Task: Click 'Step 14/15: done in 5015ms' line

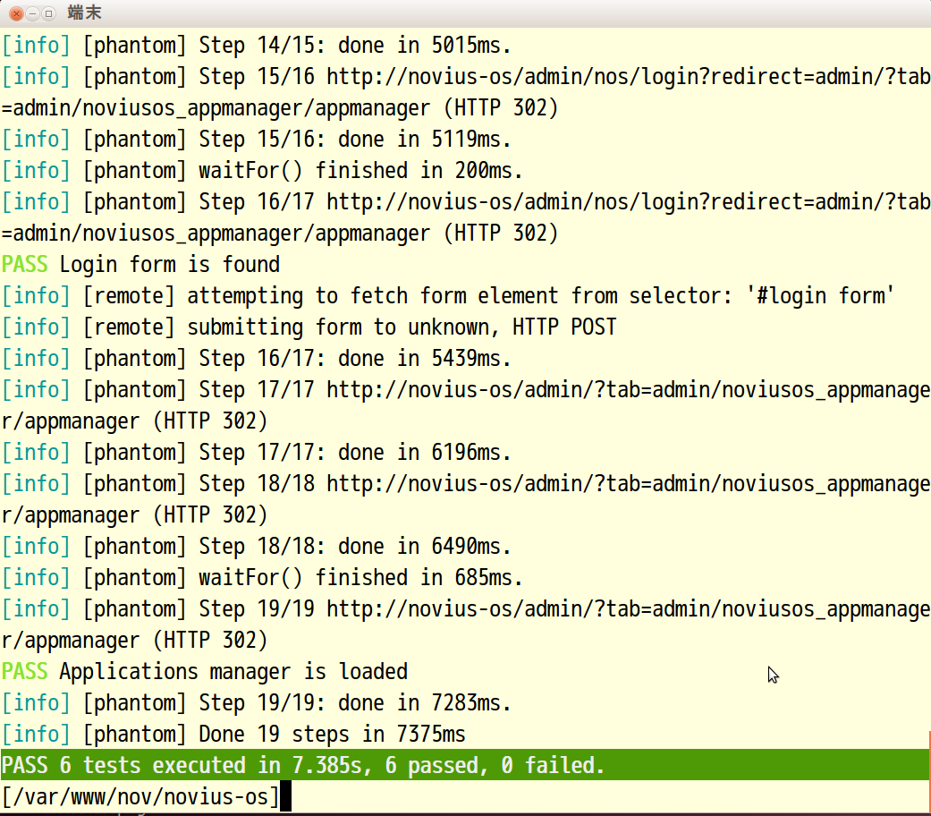Action: tap(256, 45)
